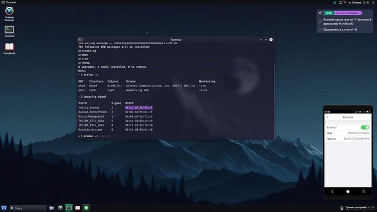Check the first wi-fi password task checkbox
The height and width of the screenshot is (212, 377).
coord(320,21)
